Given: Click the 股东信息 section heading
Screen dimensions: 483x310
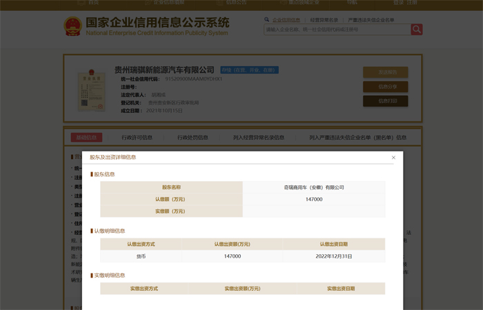Looking at the screenshot, I should (x=104, y=174).
